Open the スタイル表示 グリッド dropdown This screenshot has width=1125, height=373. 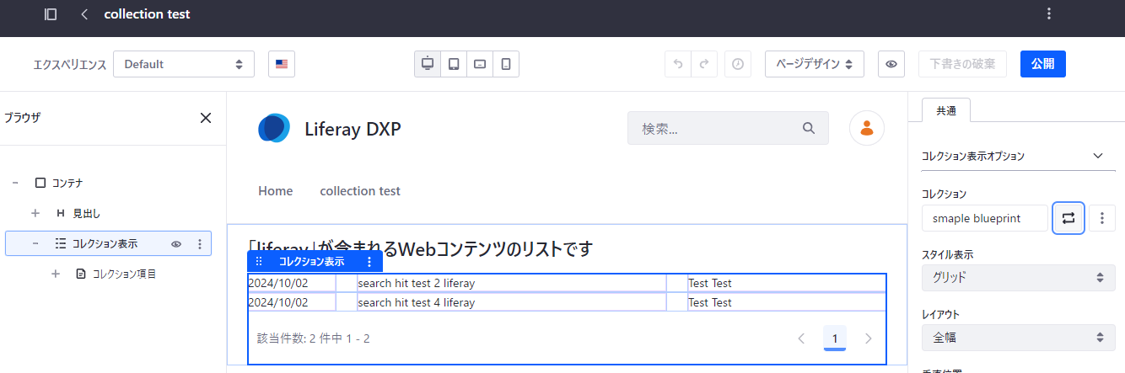[x=1019, y=277]
